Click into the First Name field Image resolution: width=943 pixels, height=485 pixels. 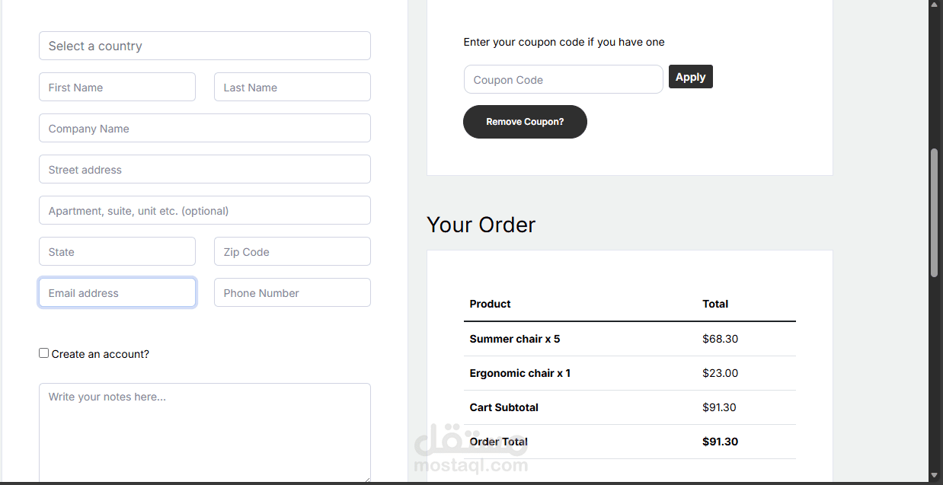[x=117, y=88]
